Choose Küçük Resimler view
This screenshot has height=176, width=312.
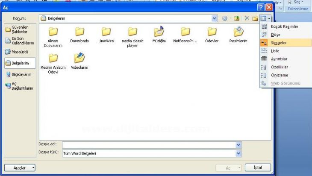(286, 26)
